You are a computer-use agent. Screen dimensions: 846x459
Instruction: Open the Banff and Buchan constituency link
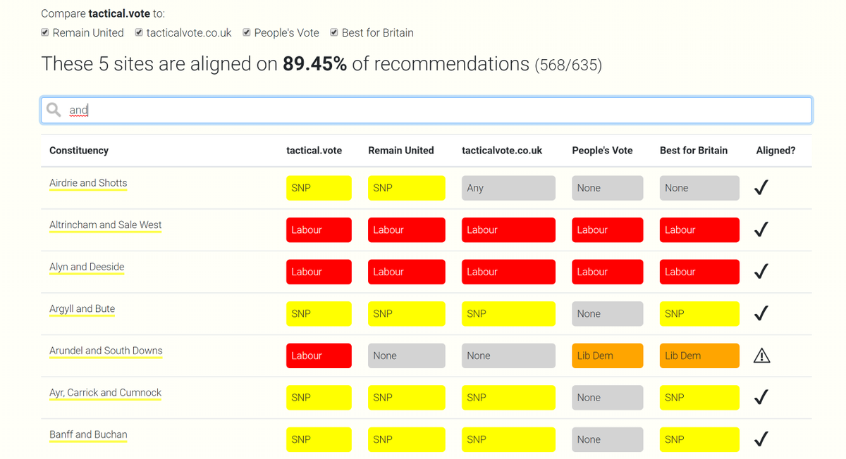[88, 434]
